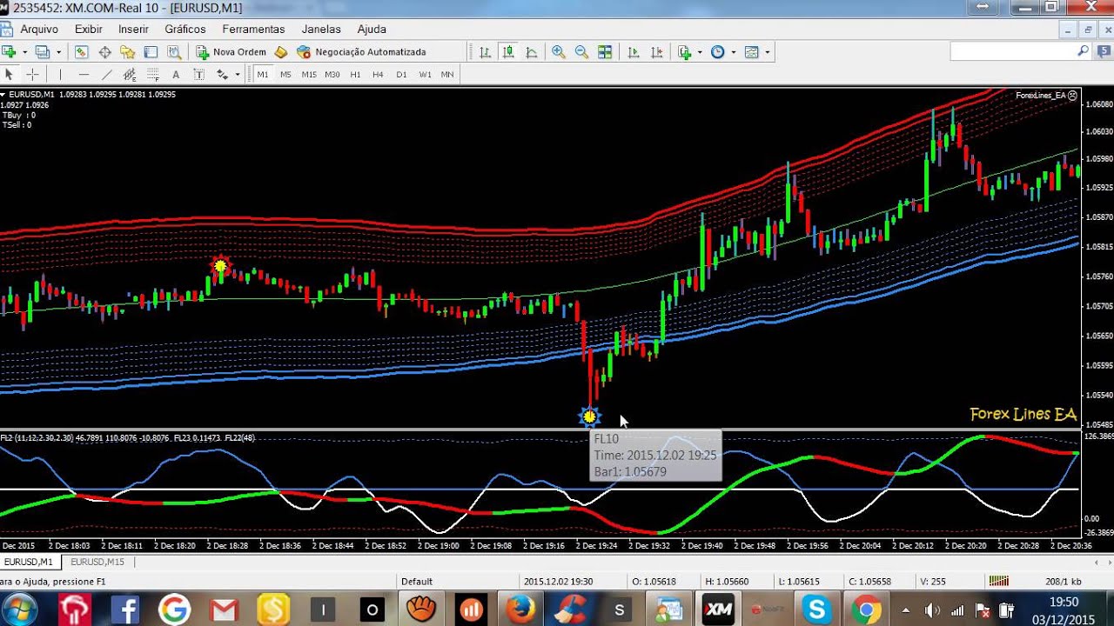
Task: Open the Ferramentas menu
Action: point(253,29)
